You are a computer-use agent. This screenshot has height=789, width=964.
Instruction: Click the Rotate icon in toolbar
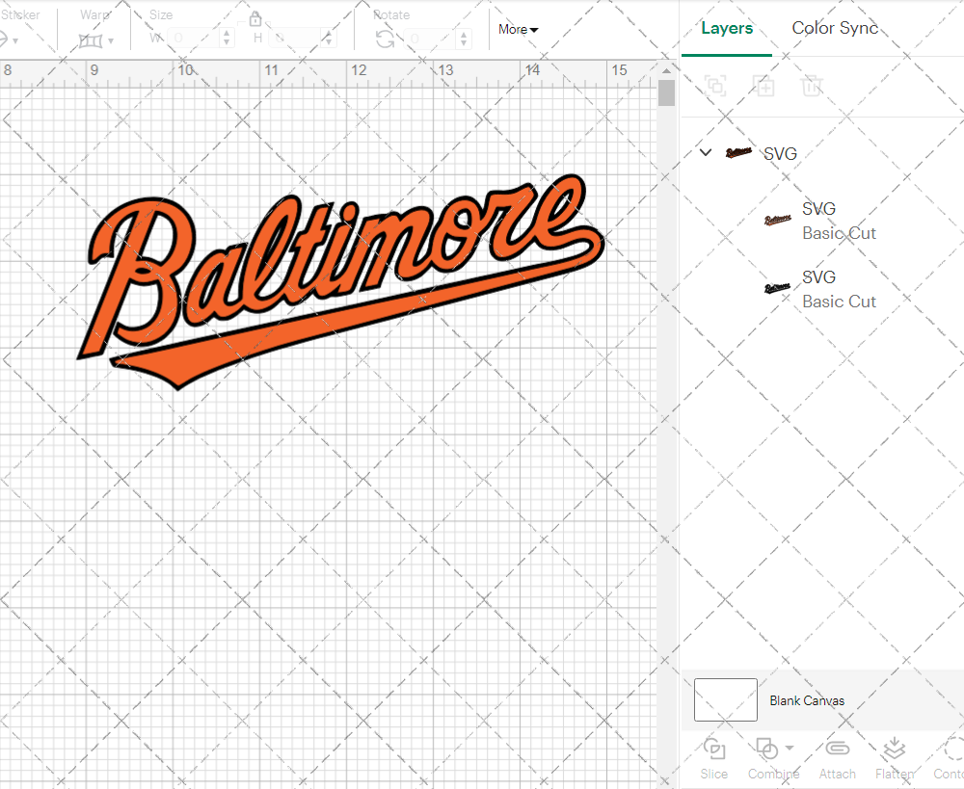[385, 39]
